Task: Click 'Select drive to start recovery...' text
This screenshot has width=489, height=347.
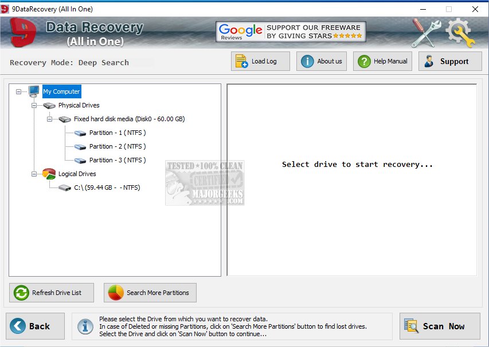Action: (x=357, y=164)
